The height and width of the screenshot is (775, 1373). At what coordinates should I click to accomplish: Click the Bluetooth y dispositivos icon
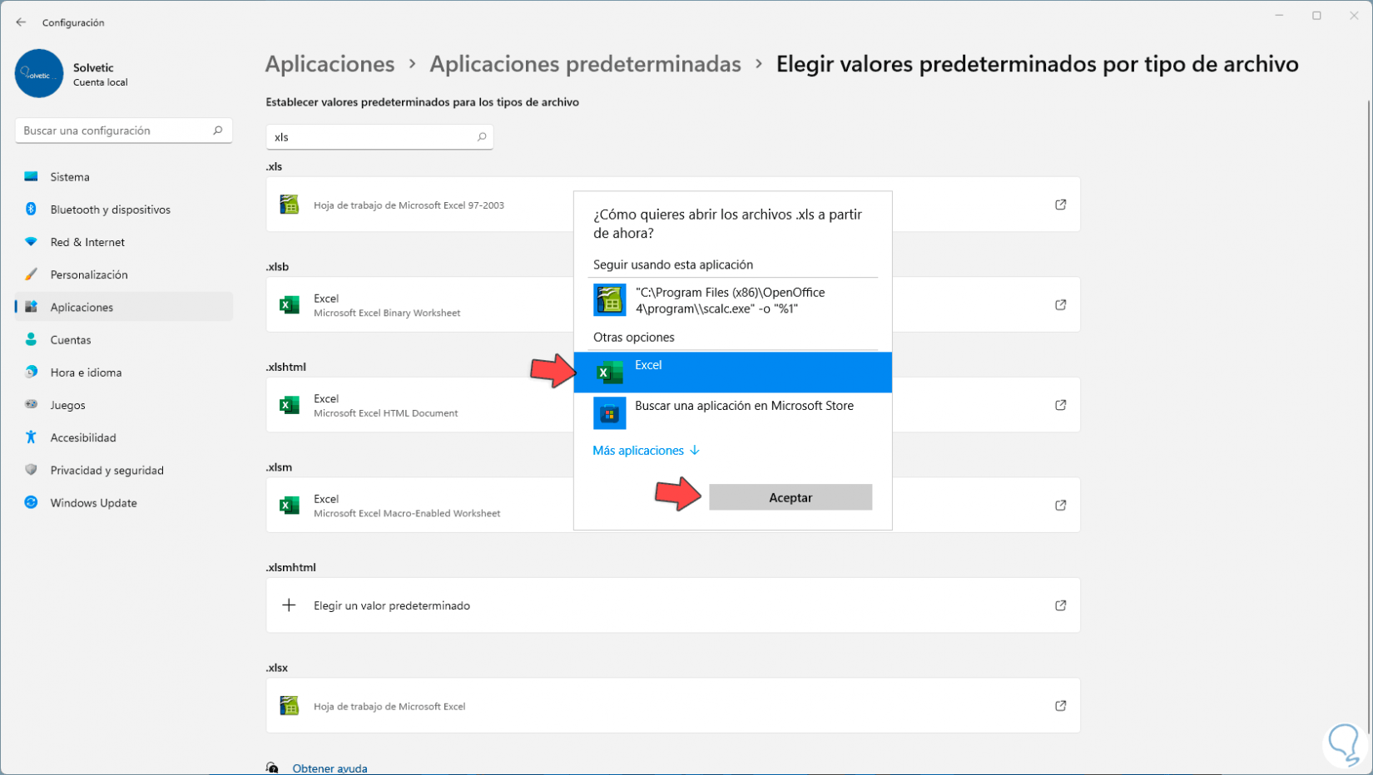(31, 209)
